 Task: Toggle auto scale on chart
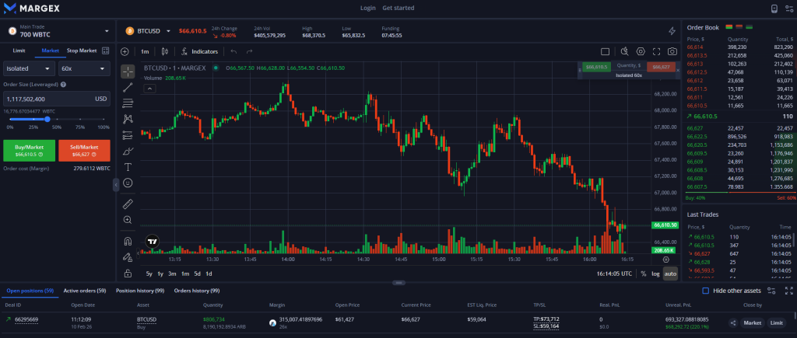670,274
